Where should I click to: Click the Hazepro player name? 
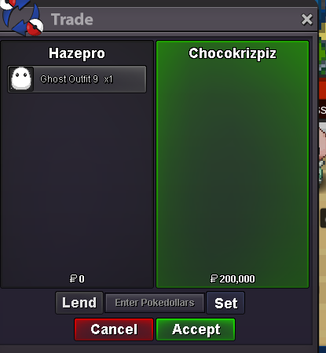77,53
